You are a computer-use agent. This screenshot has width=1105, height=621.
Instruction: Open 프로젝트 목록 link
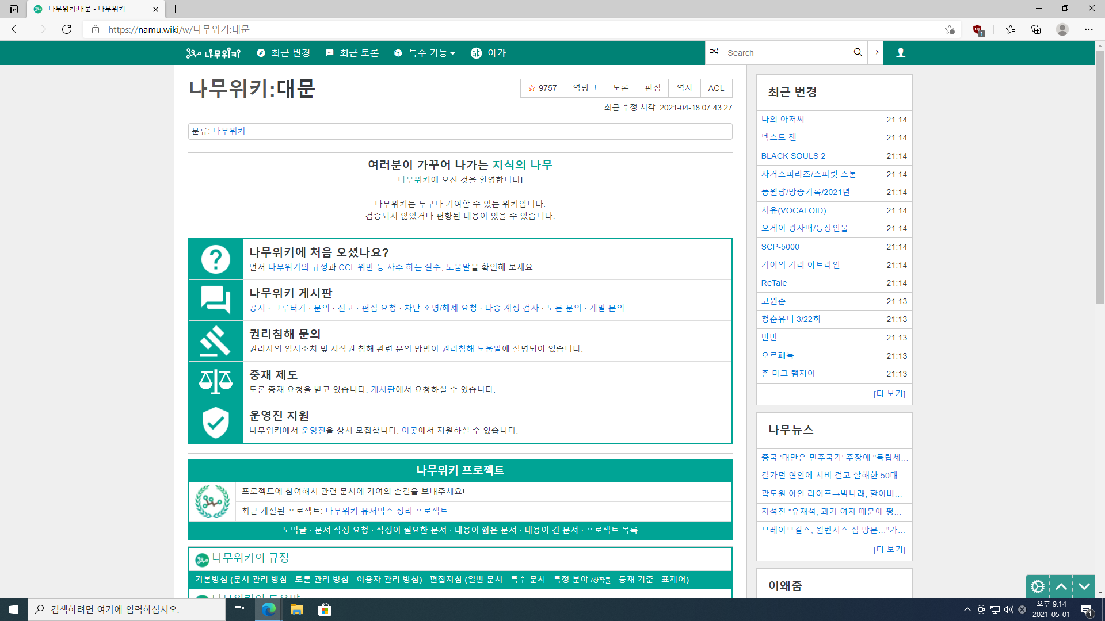pos(612,530)
